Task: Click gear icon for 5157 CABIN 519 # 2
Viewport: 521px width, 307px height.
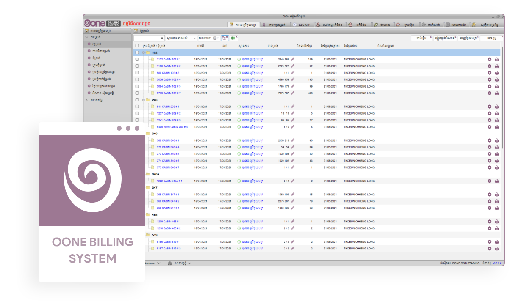Action: 489,249
